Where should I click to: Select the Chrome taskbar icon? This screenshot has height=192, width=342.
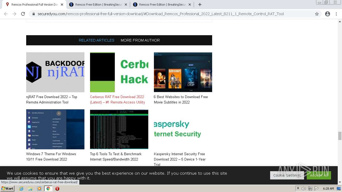pos(48,189)
